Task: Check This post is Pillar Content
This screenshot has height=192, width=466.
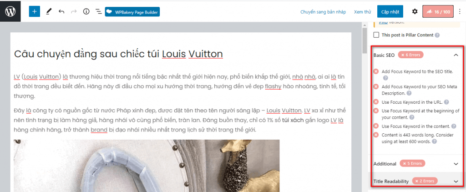Action: 376,35
